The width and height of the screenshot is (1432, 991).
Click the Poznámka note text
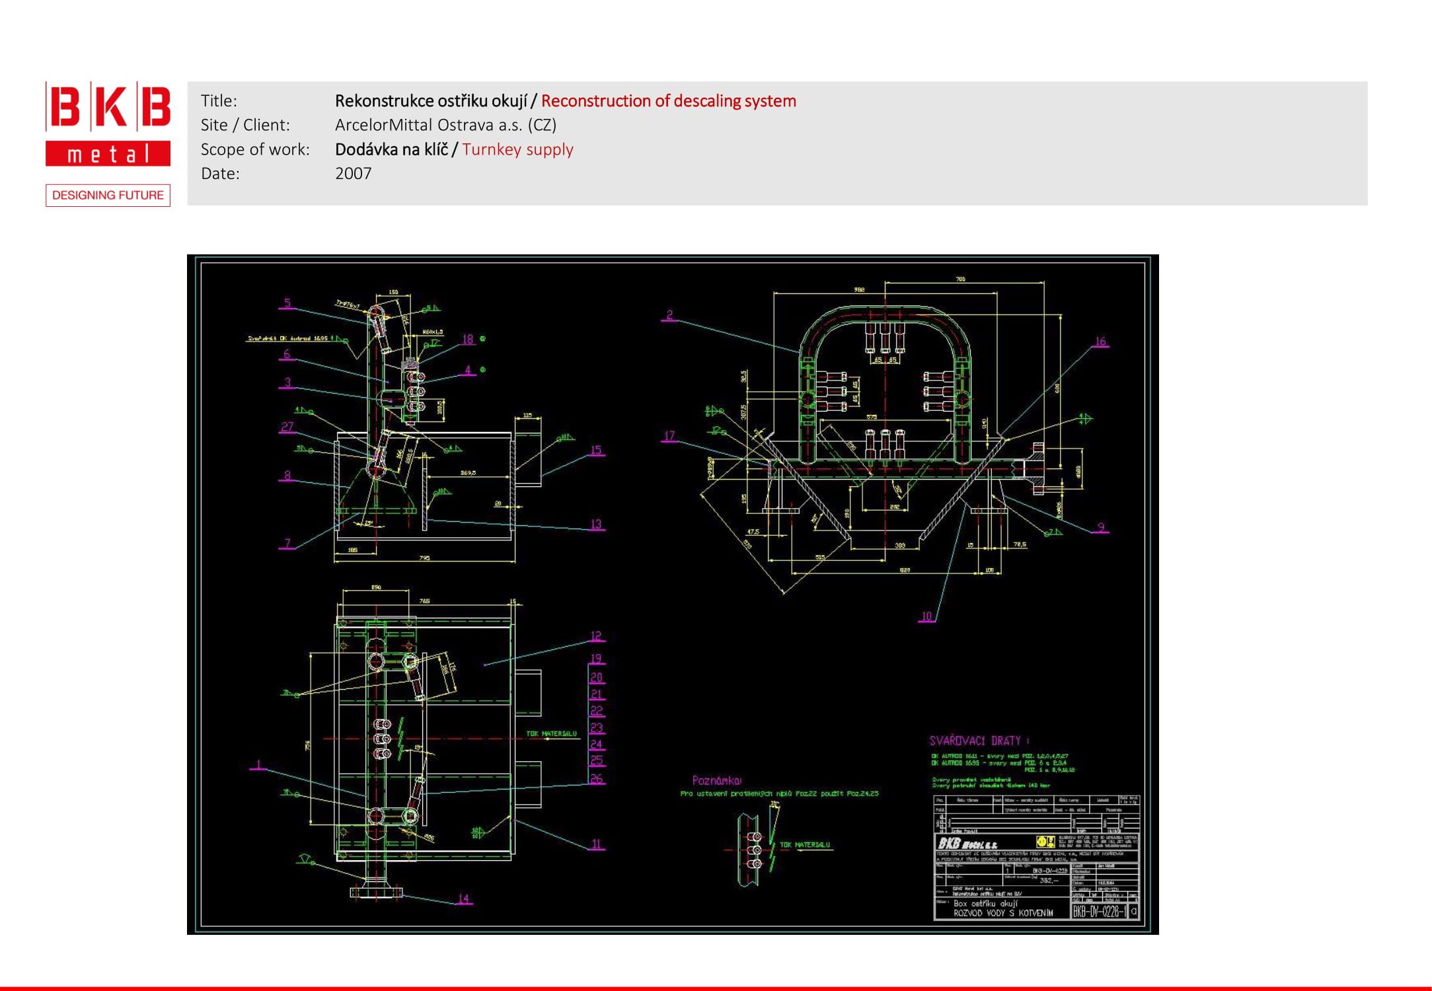[716, 780]
